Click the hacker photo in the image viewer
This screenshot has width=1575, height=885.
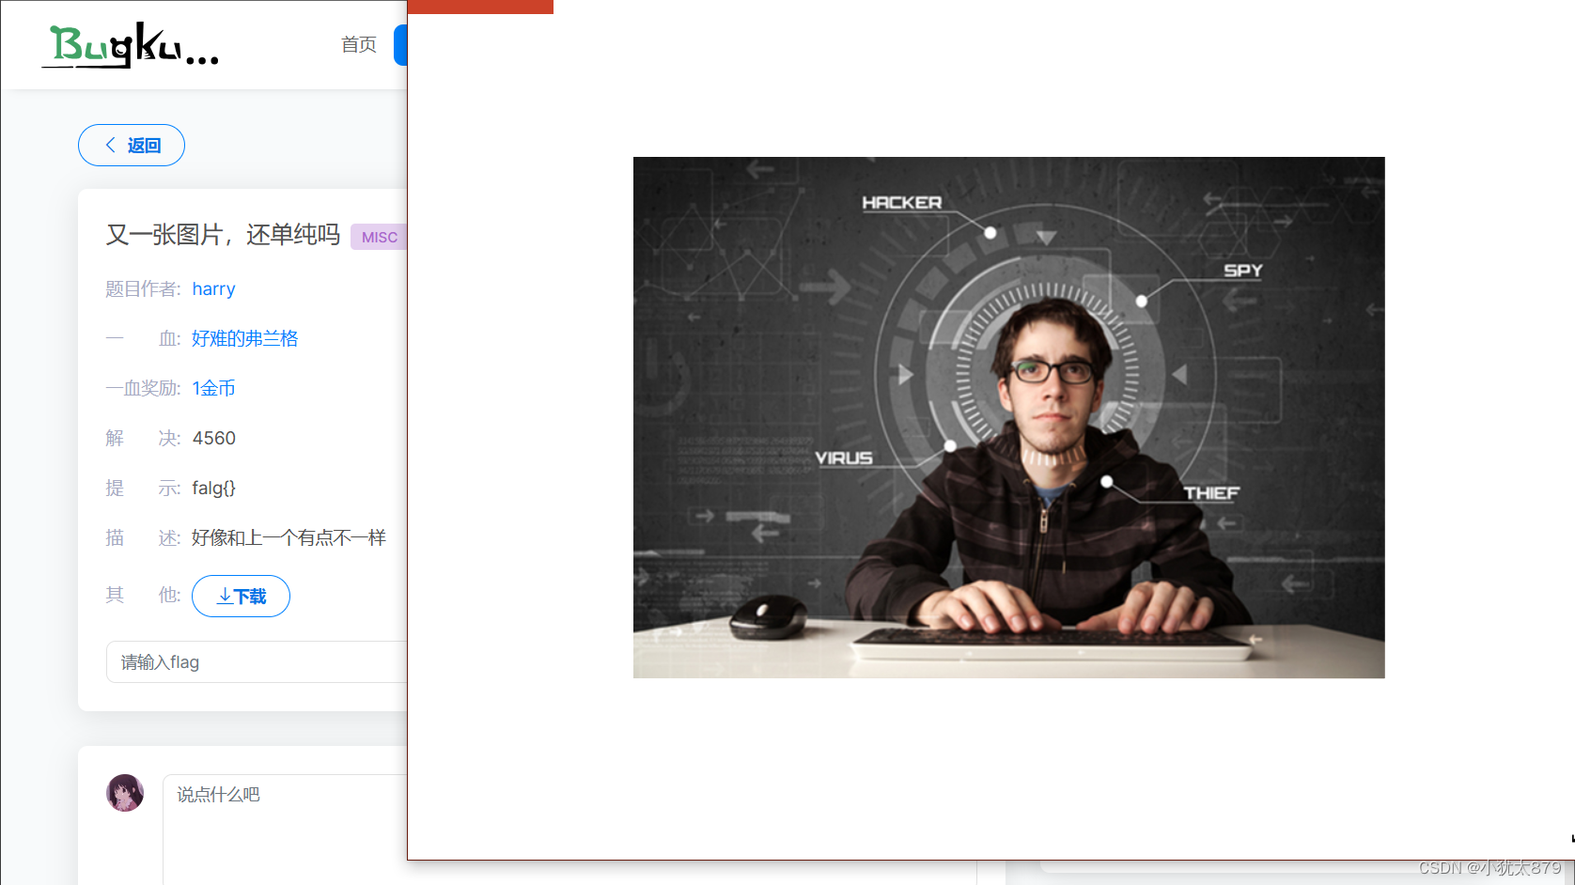click(x=1008, y=417)
